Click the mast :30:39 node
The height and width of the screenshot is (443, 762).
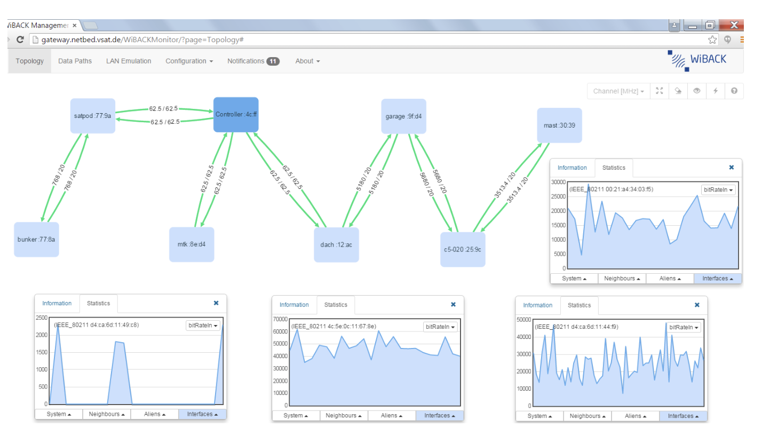(559, 125)
